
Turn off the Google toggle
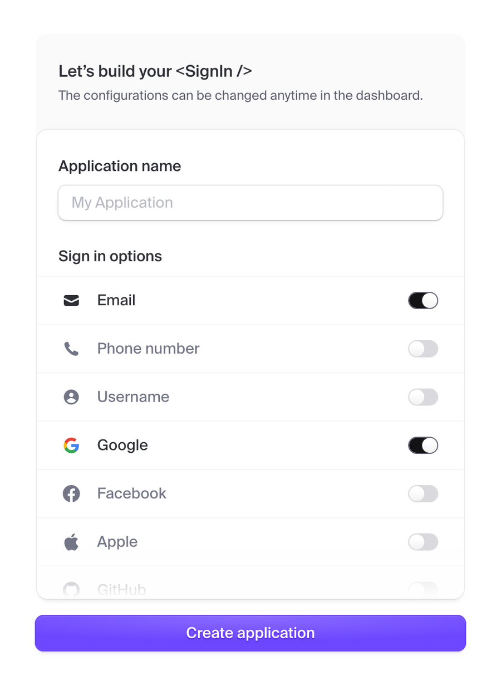423,445
